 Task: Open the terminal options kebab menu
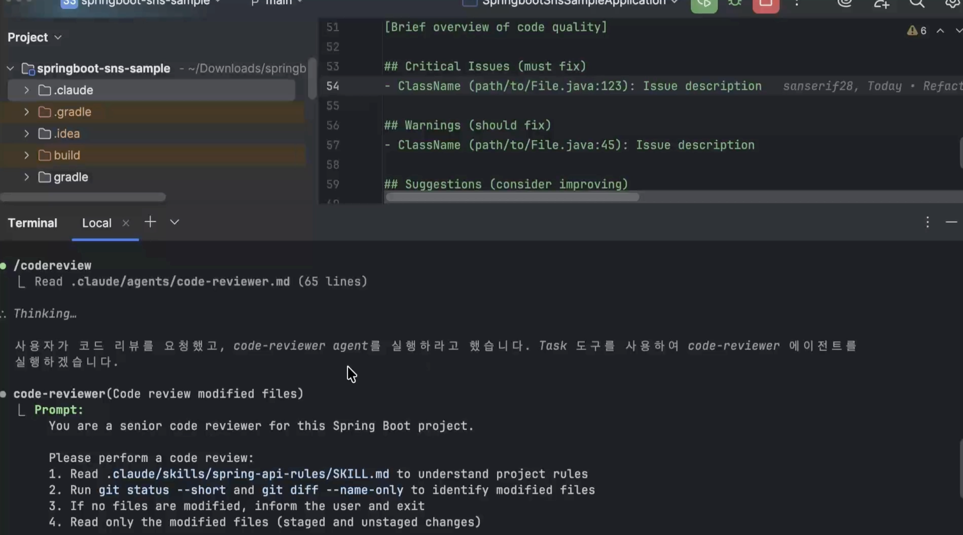tap(928, 222)
